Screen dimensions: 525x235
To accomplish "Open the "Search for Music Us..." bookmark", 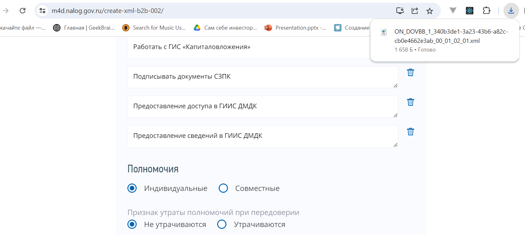I will pos(154,28).
